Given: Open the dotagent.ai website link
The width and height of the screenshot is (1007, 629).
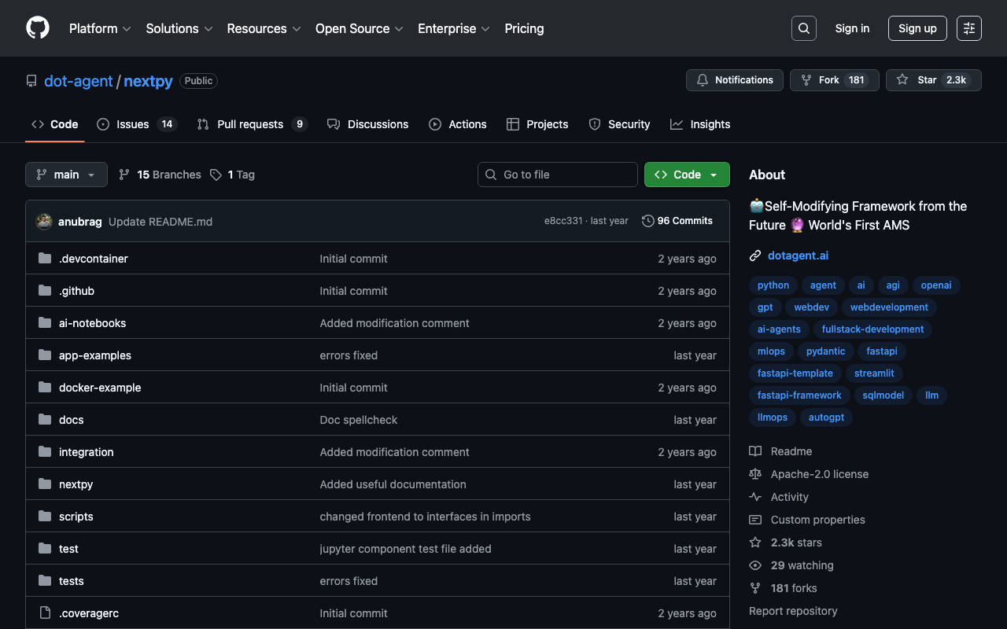Looking at the screenshot, I should tap(798, 256).
